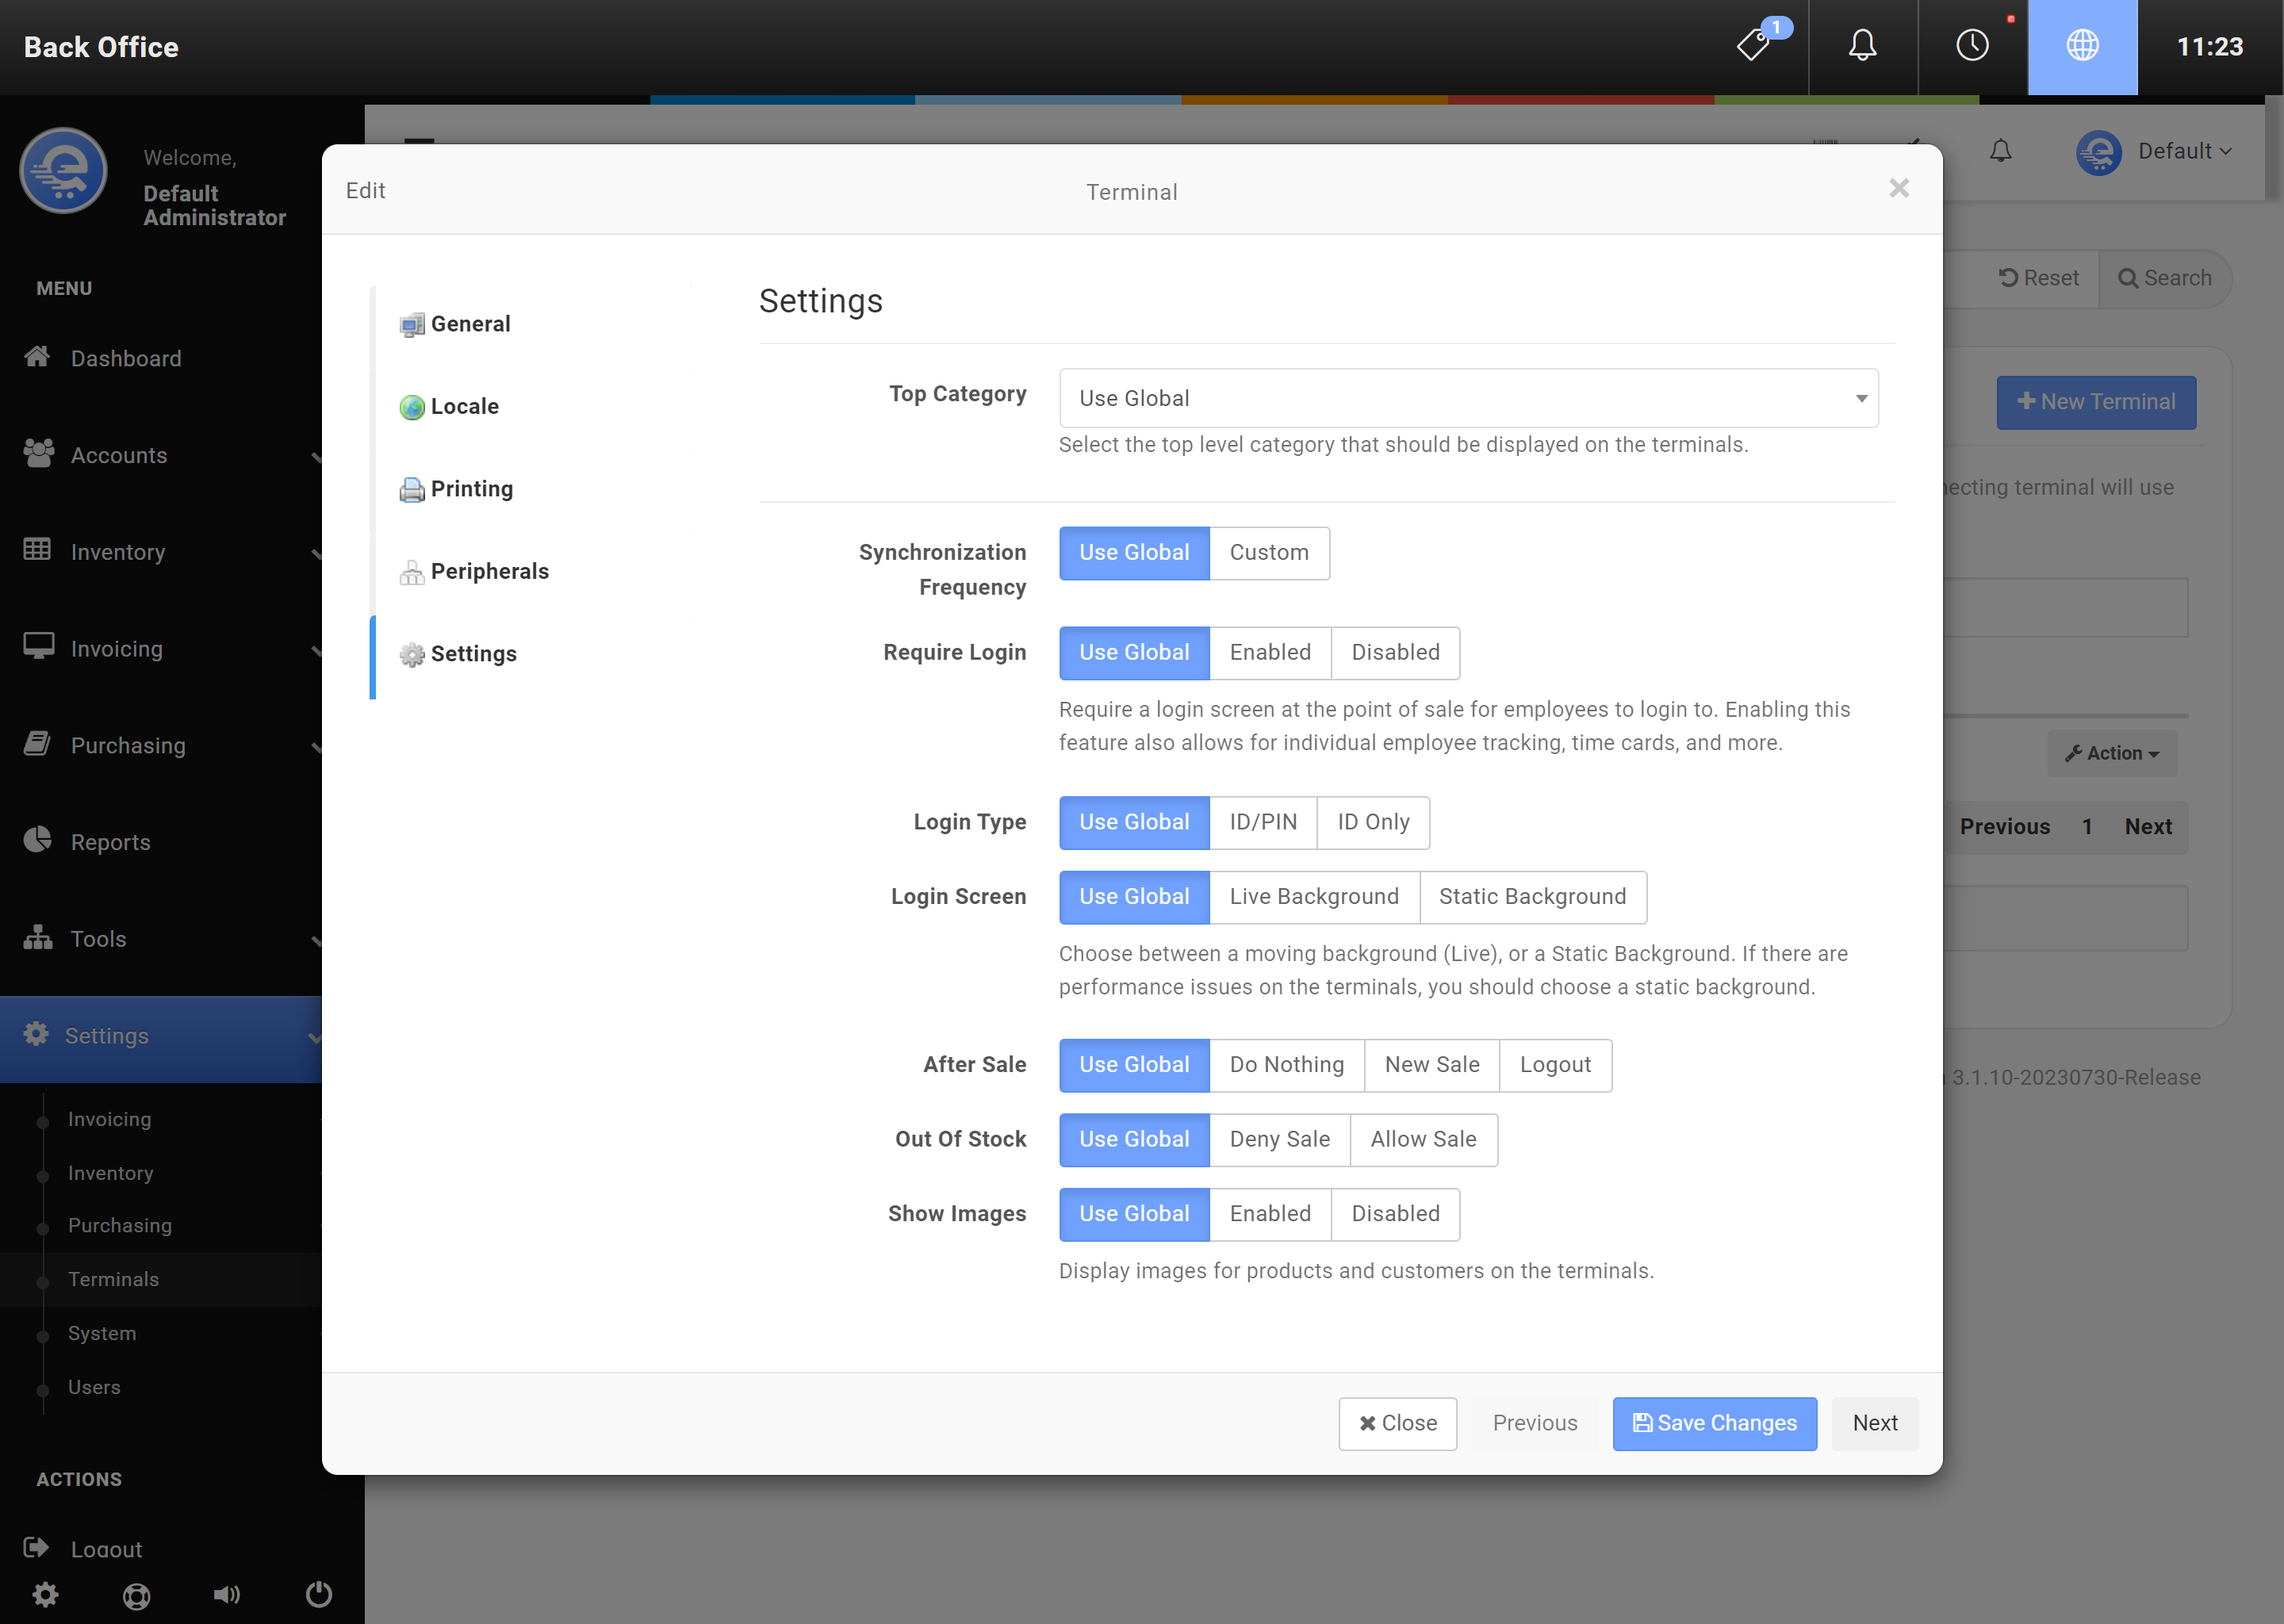Open the bell notifications in top bar
The width and height of the screenshot is (2284, 1624).
coord(1862,46)
